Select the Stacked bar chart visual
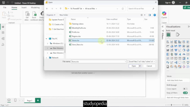This screenshot has width=190, height=107. 168,42
